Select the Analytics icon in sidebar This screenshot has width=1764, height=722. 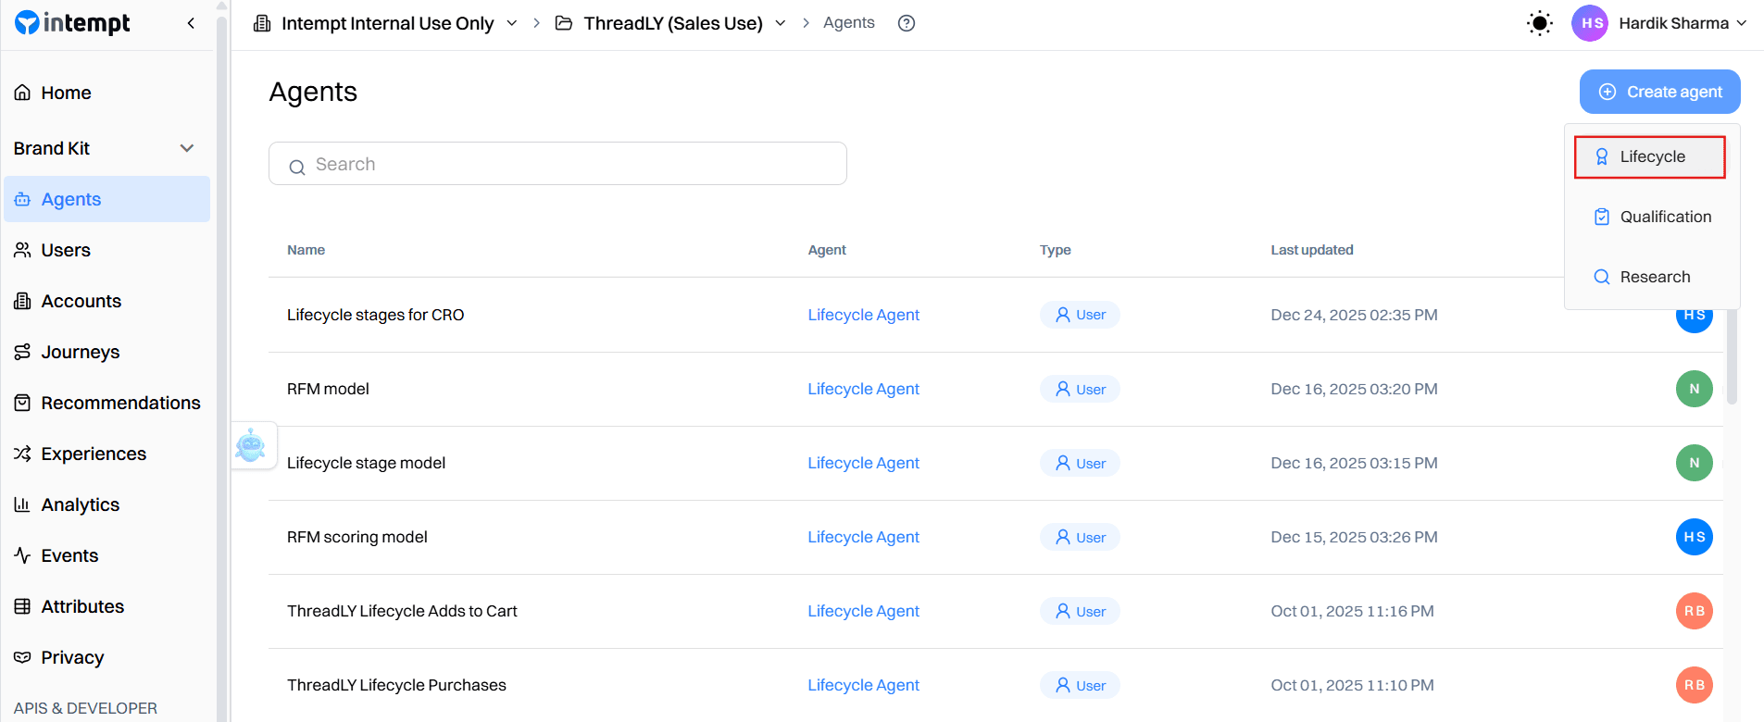pyautogui.click(x=22, y=504)
